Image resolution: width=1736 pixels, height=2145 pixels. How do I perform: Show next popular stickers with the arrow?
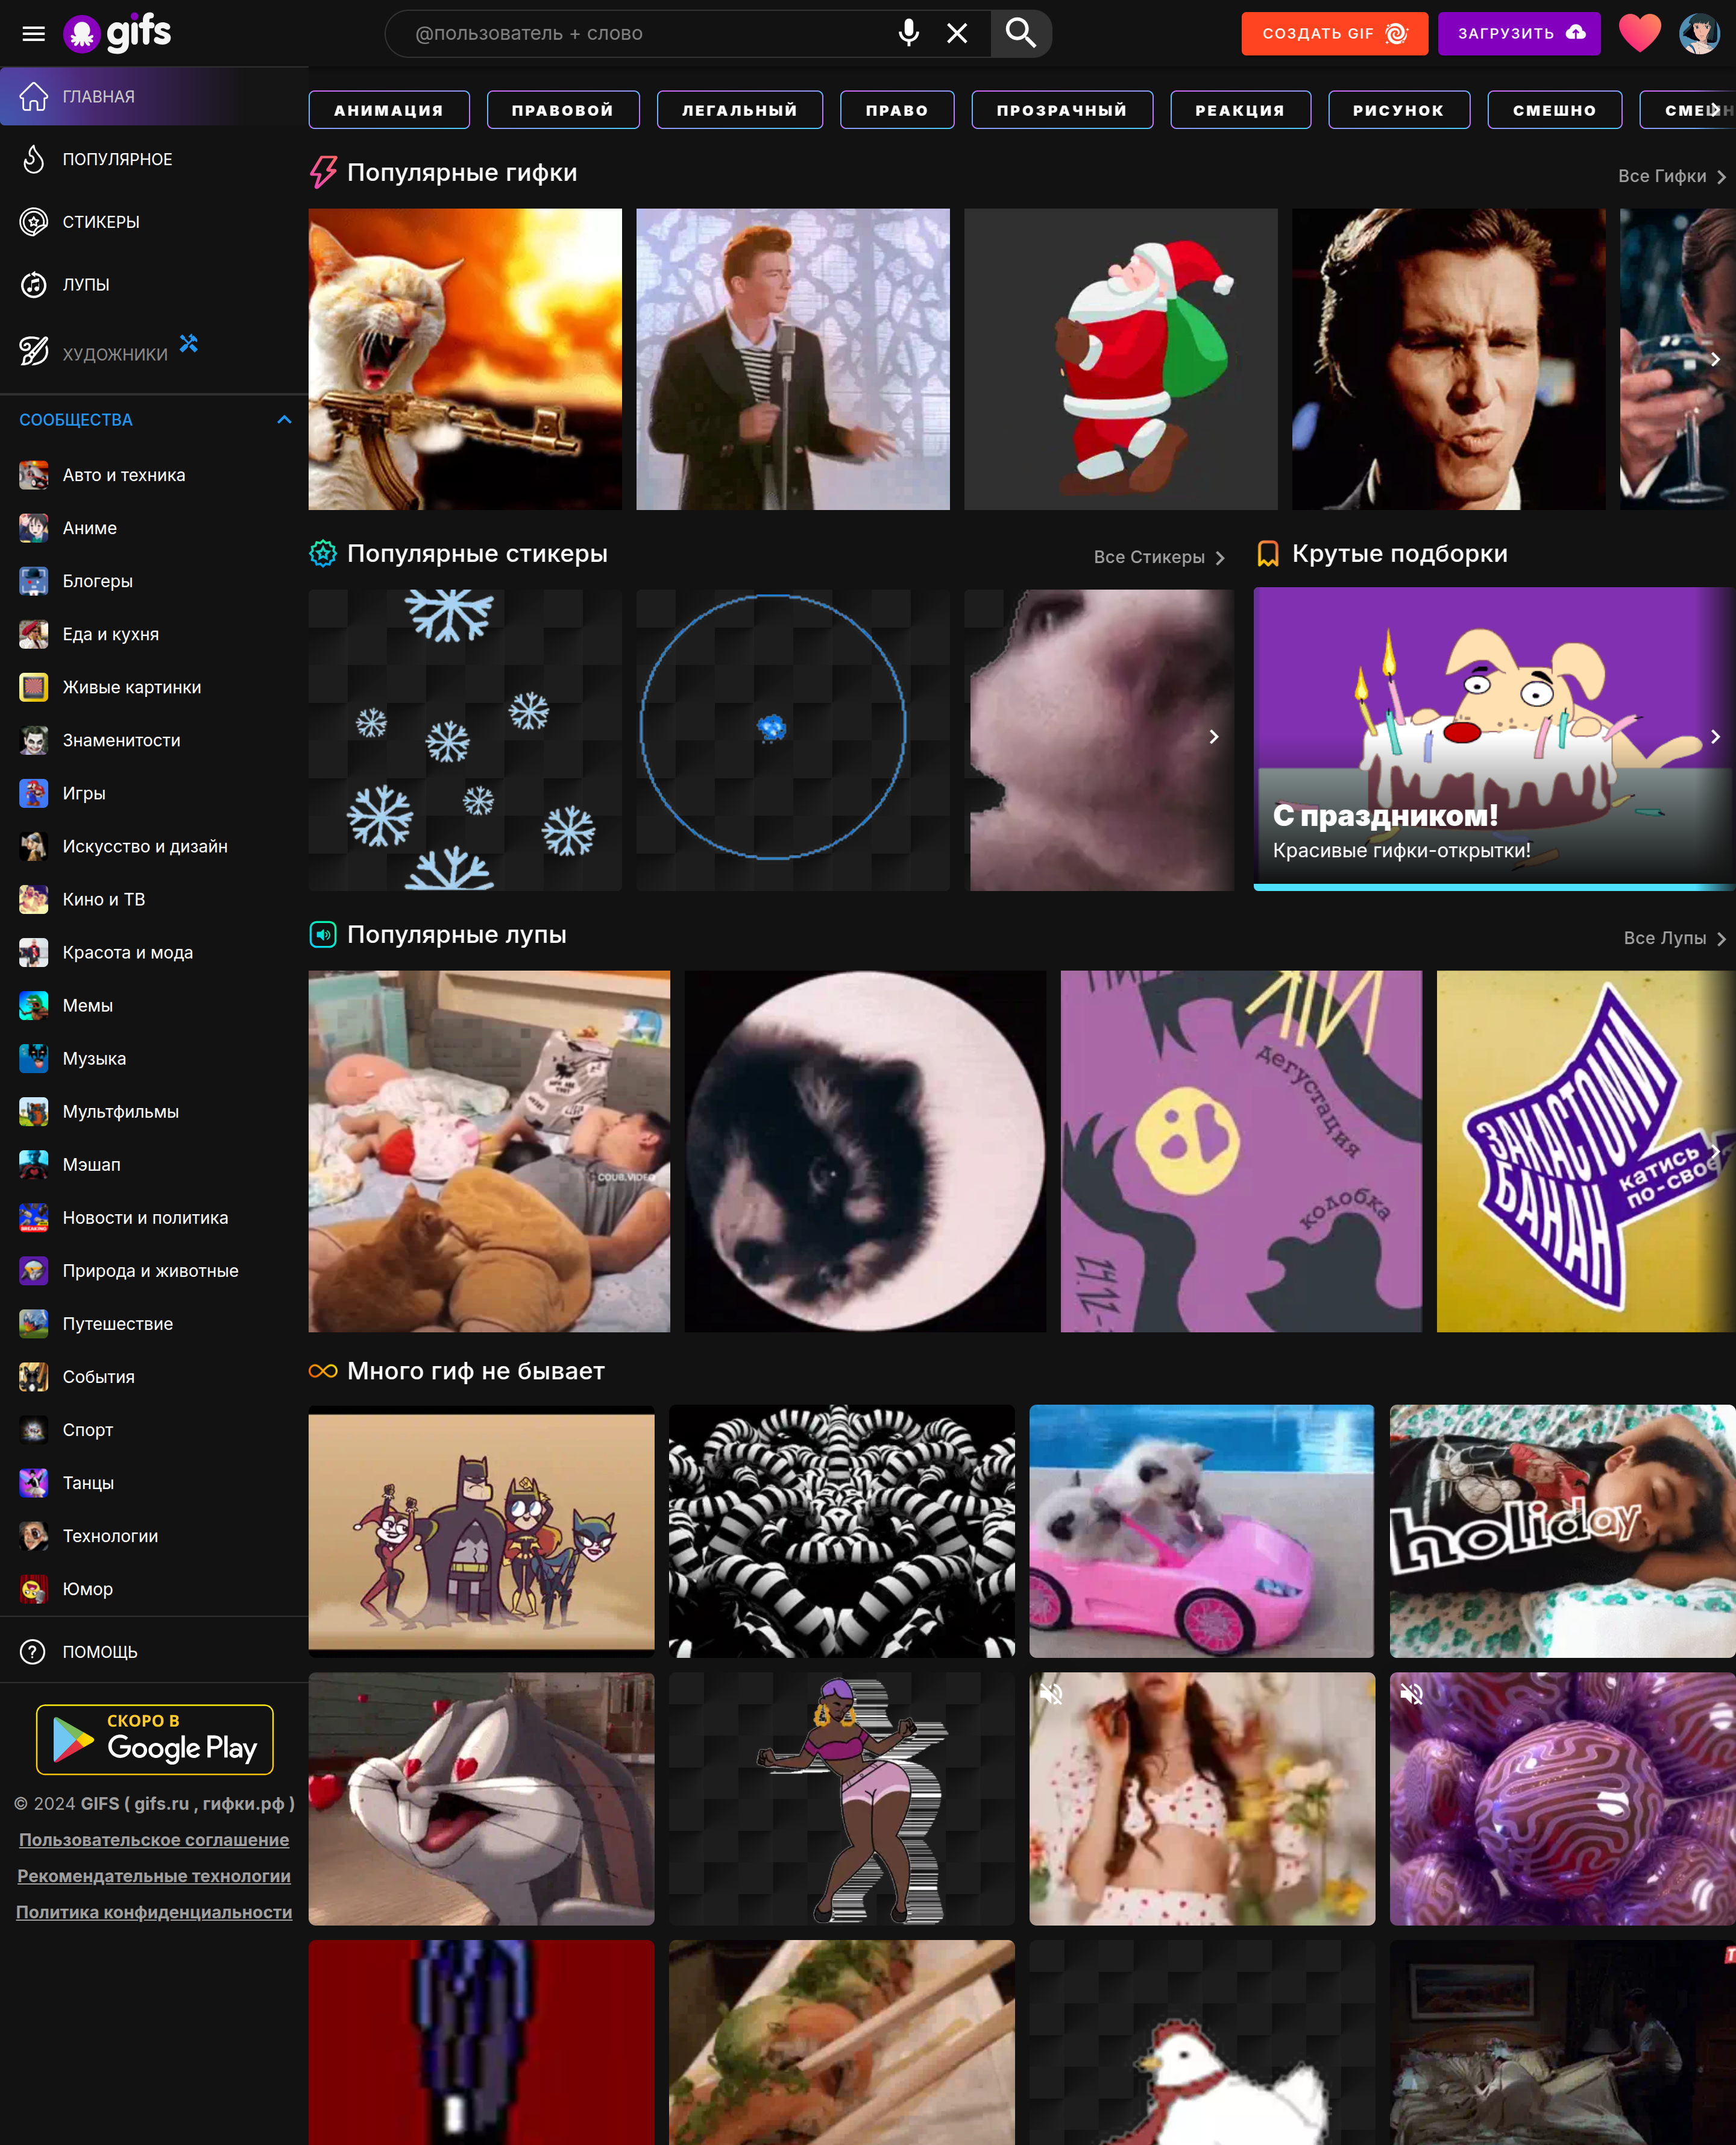[x=1213, y=737]
